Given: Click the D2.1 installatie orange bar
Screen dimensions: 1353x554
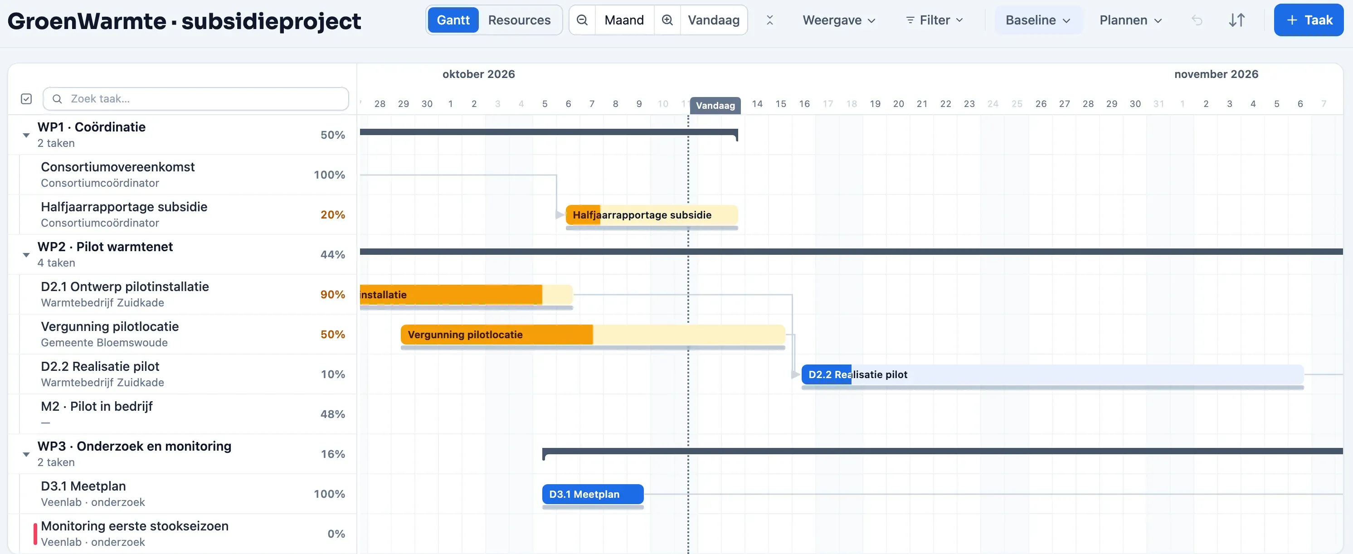Looking at the screenshot, I should (x=466, y=295).
